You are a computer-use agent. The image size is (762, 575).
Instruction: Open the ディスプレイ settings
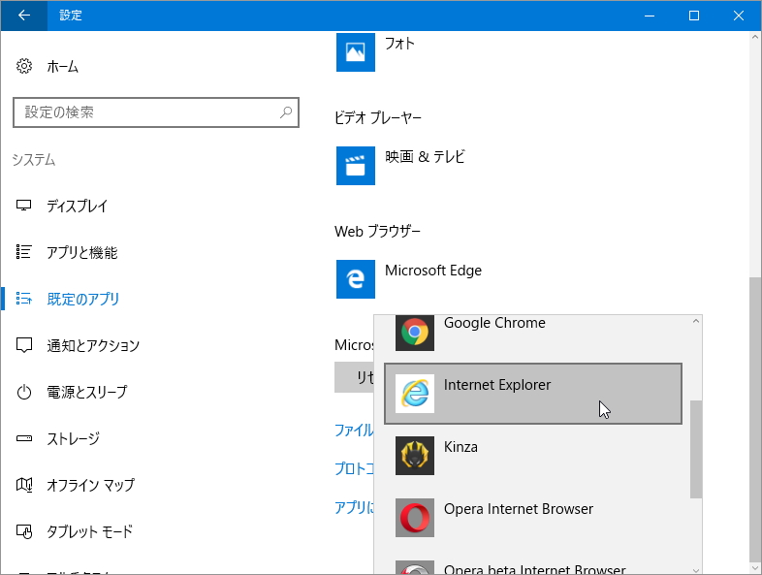tap(77, 207)
